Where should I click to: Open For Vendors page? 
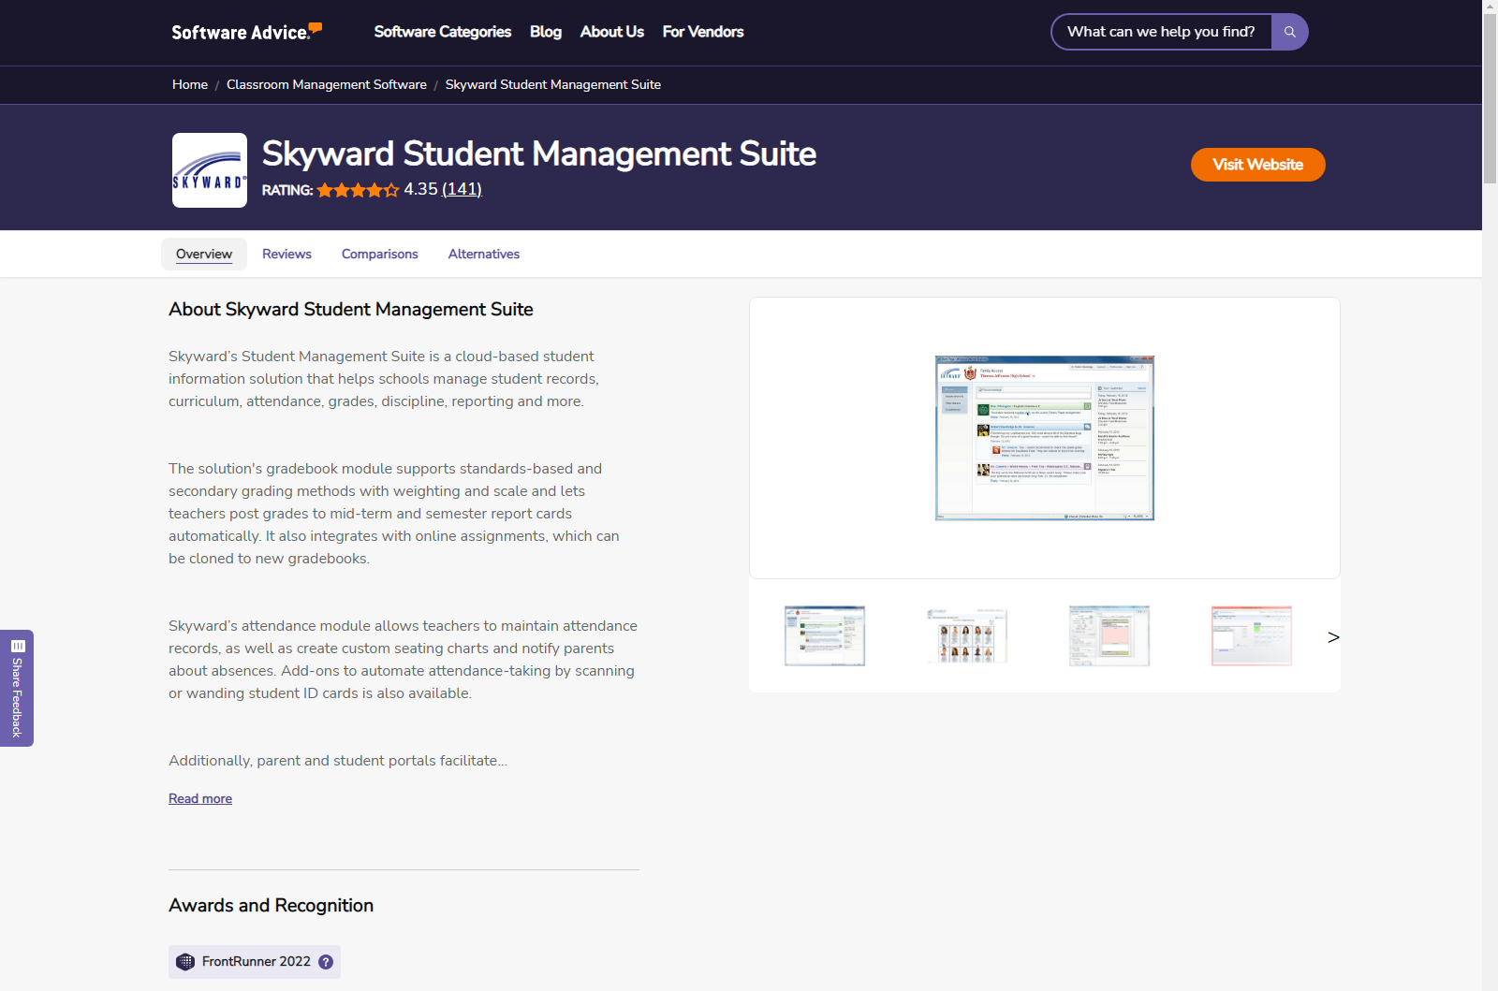tap(703, 32)
